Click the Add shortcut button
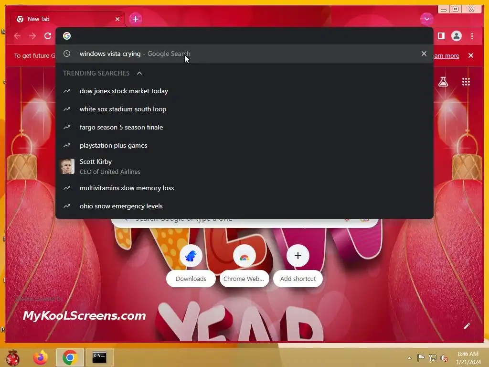The height and width of the screenshot is (367, 489). pos(298,266)
